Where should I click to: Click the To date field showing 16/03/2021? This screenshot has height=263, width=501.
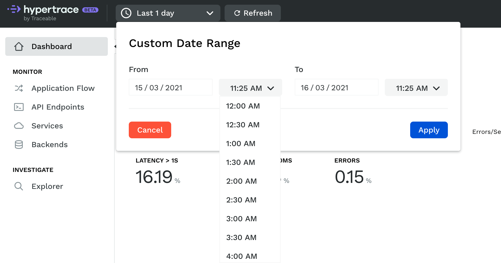pos(336,87)
